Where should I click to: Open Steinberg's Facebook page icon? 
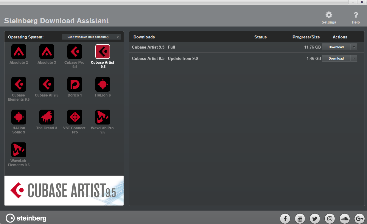point(285,219)
